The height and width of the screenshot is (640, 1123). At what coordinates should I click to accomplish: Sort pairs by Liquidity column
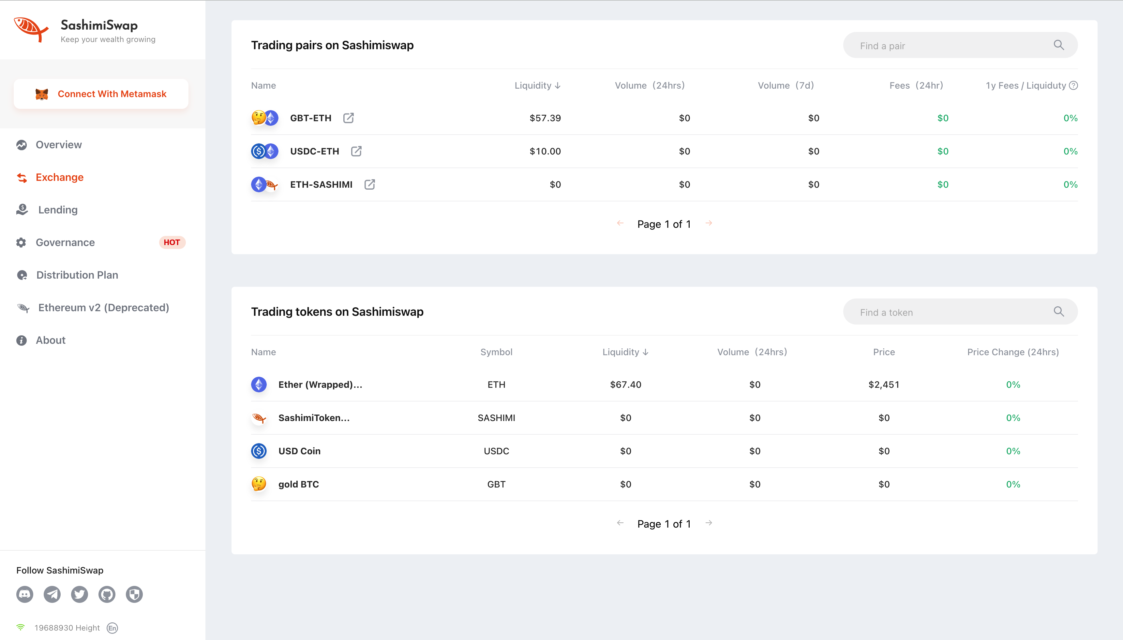537,85
